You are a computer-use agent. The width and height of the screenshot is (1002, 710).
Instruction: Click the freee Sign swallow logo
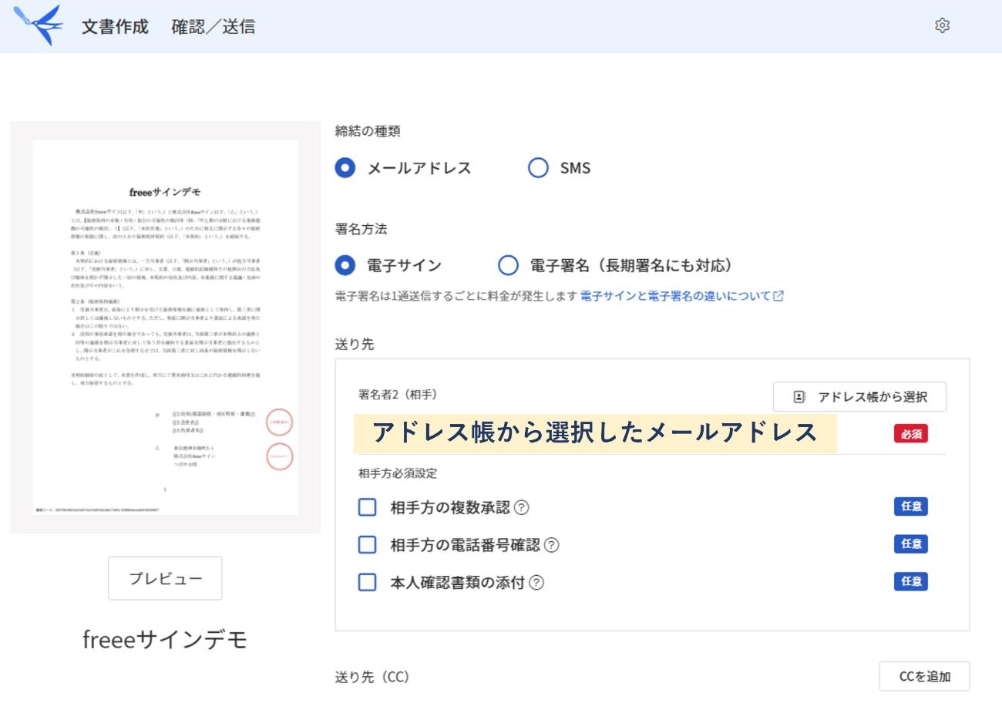[37, 24]
